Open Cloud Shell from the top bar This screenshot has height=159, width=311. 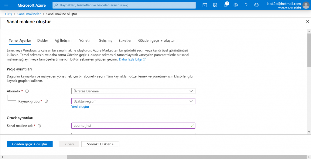(205, 5)
